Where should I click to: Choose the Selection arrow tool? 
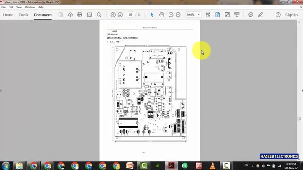(152, 15)
